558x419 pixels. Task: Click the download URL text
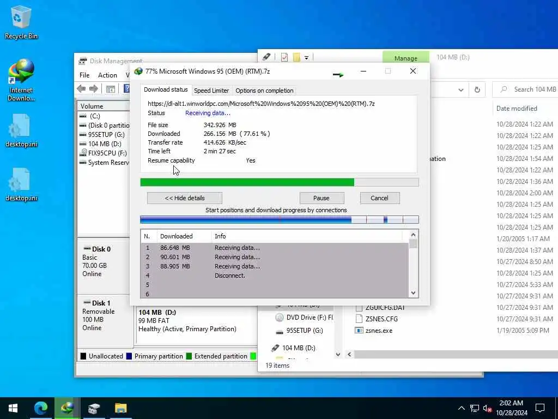261,104
